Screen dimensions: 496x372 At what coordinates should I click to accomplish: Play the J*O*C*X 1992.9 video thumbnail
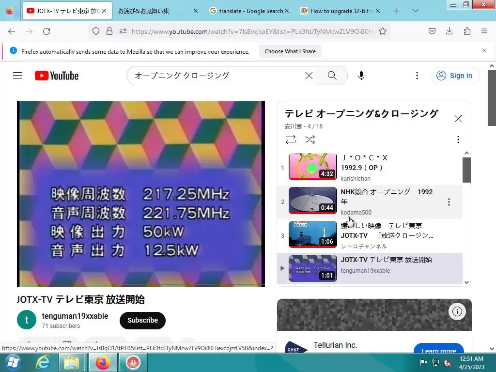[x=313, y=167]
